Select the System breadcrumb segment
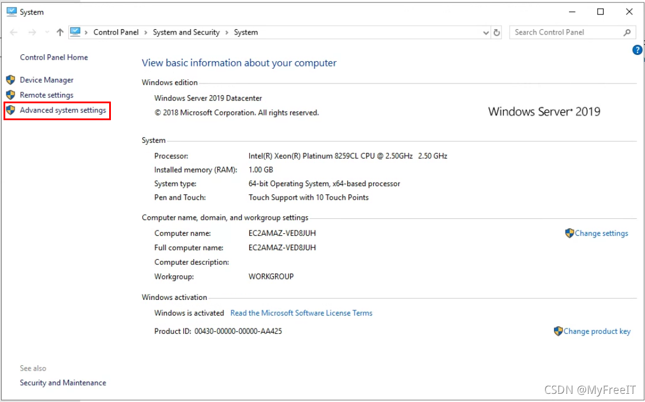This screenshot has height=402, width=645. (x=246, y=32)
